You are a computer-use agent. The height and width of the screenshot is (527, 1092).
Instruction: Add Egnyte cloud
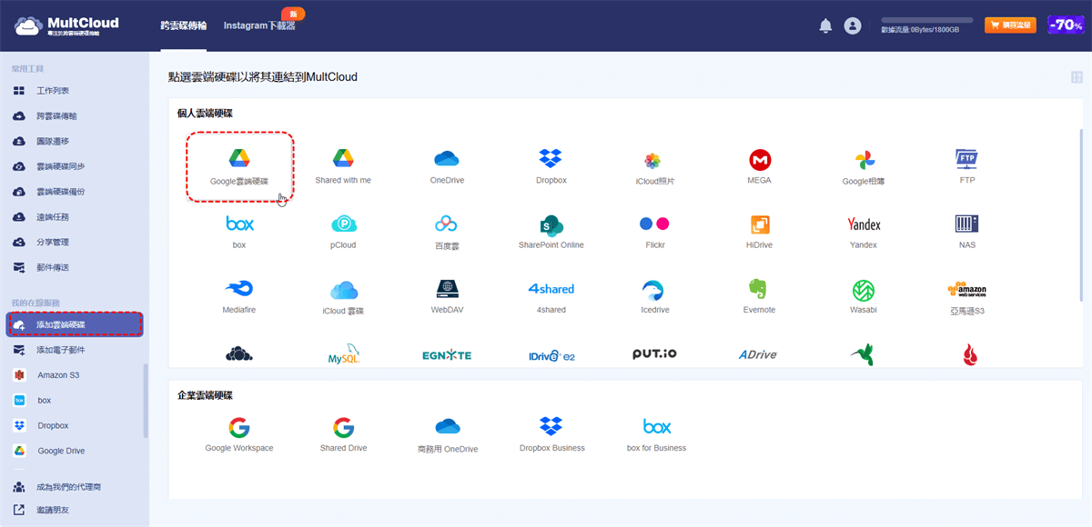point(447,355)
